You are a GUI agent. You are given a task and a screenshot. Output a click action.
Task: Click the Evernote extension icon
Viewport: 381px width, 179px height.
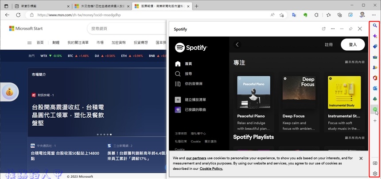(305, 15)
